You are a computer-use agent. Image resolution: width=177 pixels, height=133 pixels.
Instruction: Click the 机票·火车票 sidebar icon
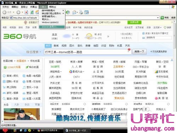click(x=24, y=99)
